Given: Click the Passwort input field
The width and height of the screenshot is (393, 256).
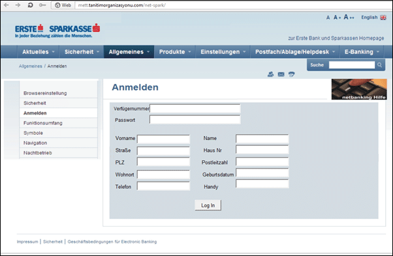Looking at the screenshot, I should pyautogui.click(x=195, y=120).
